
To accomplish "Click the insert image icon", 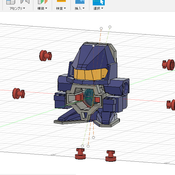I will (80, 2).
